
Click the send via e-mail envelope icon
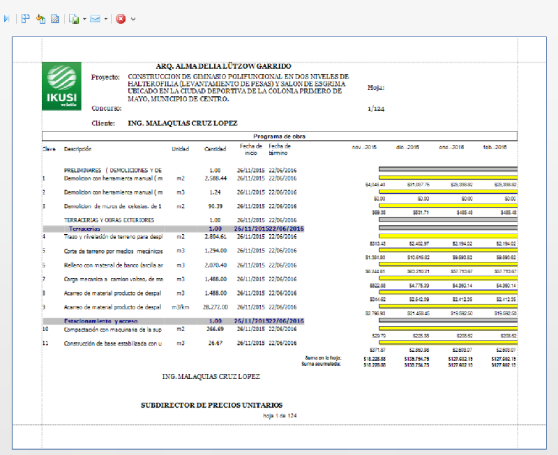pyautogui.click(x=95, y=19)
